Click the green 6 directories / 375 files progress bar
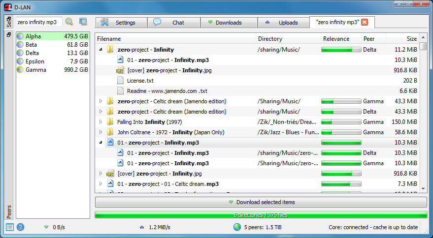Viewport: 433px width, 238px height. (261, 215)
